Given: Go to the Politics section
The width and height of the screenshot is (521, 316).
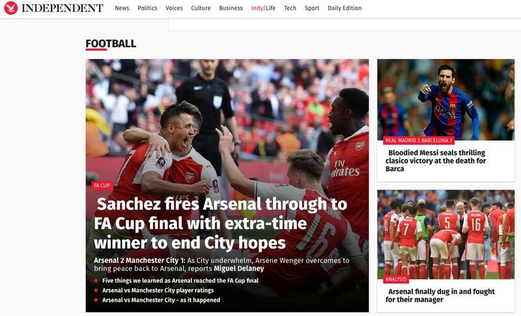Looking at the screenshot, I should (x=147, y=8).
